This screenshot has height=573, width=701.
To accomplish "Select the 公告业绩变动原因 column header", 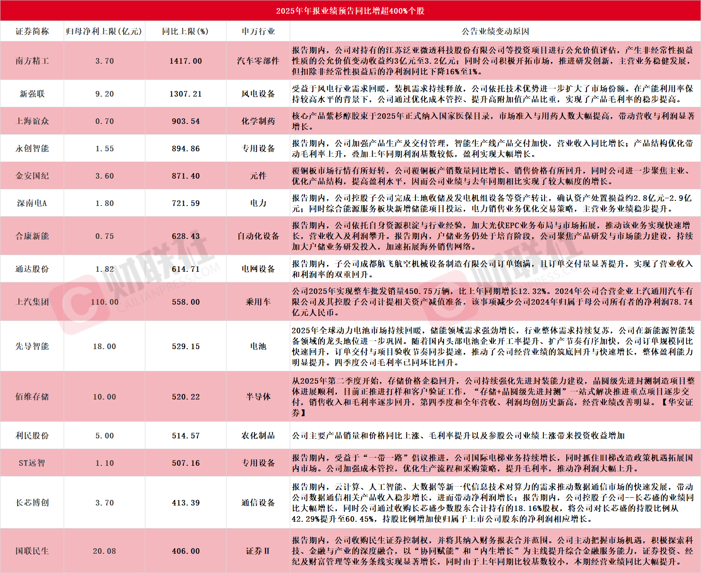I will click(495, 31).
